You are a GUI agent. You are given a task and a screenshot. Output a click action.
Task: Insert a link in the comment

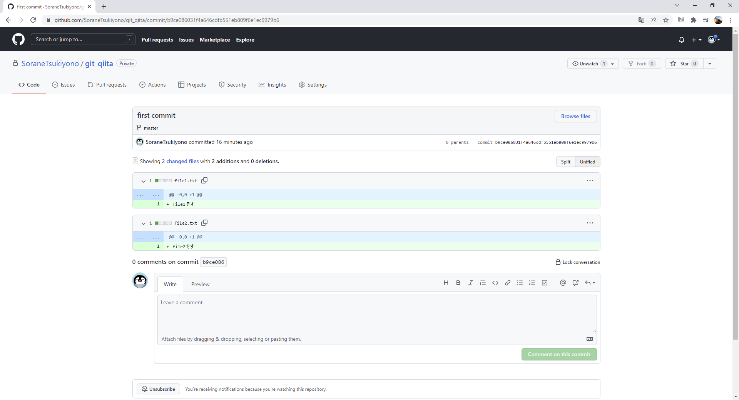coord(507,283)
